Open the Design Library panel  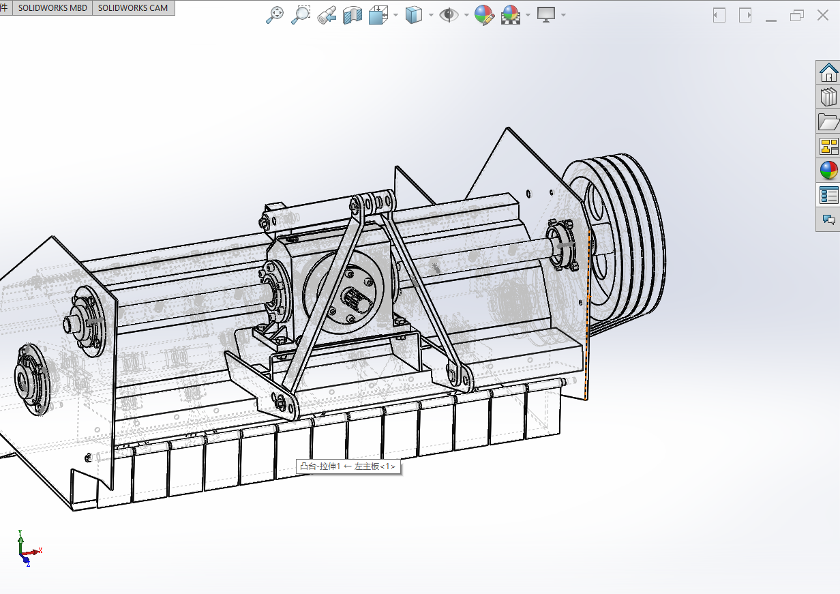[828, 97]
